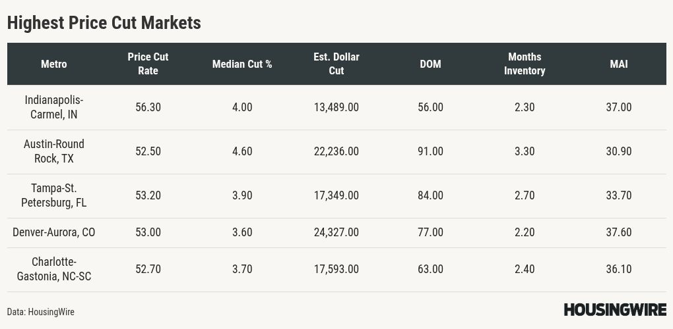Select Est. Dollar Cut column header

[336, 64]
